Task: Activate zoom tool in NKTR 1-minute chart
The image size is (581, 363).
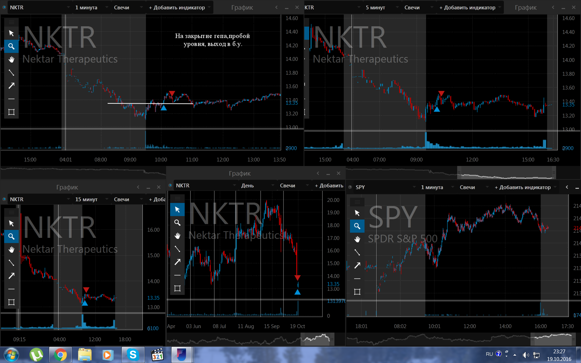Action: pyautogui.click(x=11, y=46)
